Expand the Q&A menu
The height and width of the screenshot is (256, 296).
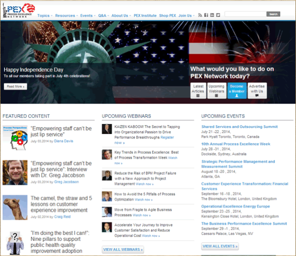[104, 15]
